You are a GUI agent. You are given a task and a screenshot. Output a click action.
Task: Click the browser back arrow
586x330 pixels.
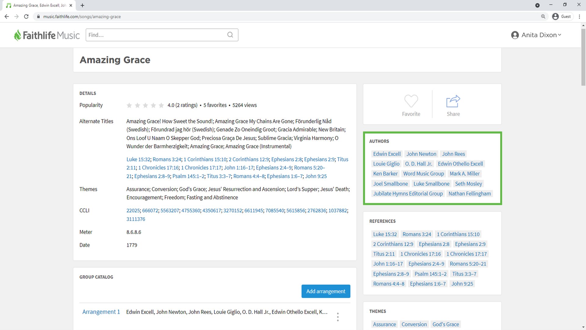(7, 16)
